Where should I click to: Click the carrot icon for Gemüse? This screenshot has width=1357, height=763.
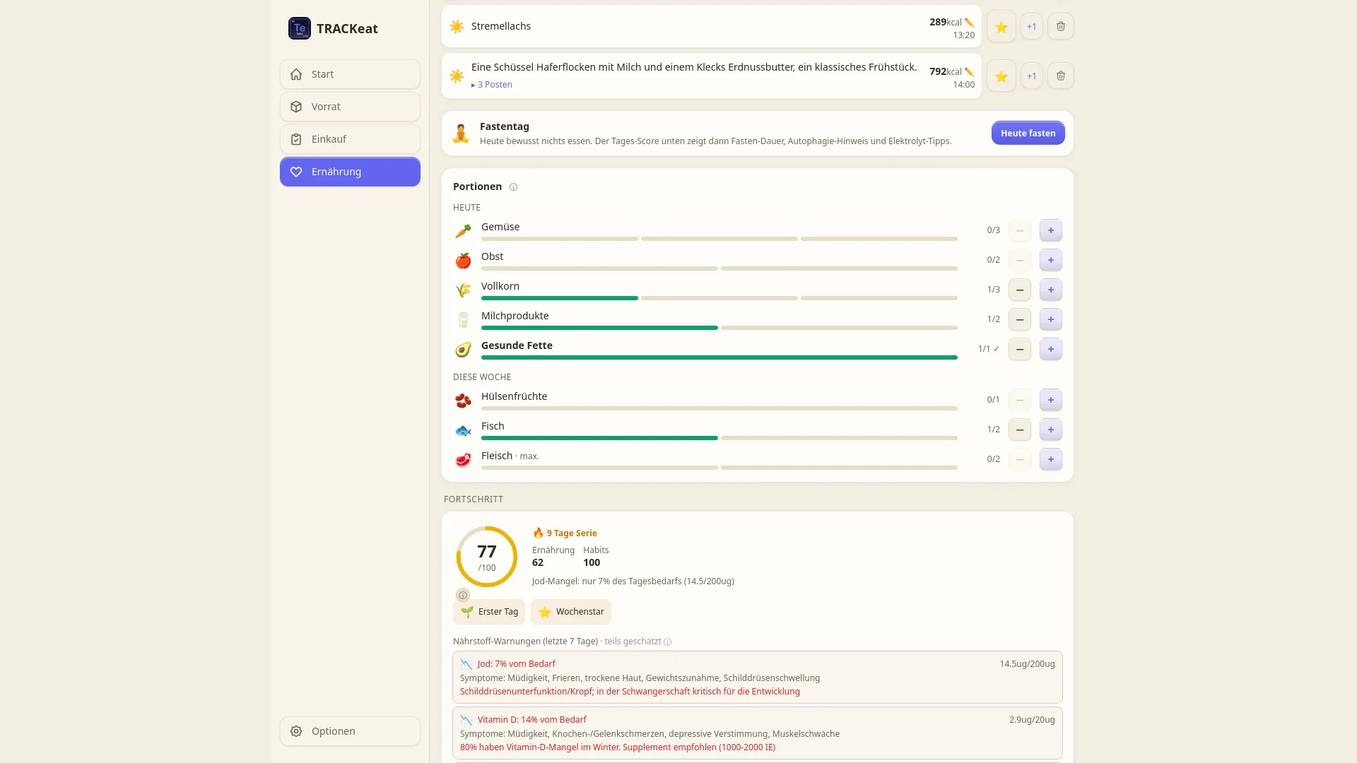pos(463,231)
